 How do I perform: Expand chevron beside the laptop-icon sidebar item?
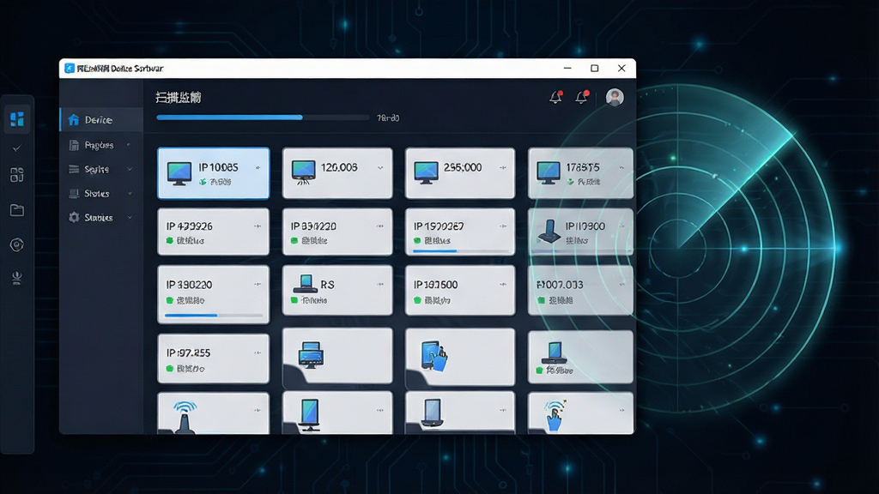point(130,193)
